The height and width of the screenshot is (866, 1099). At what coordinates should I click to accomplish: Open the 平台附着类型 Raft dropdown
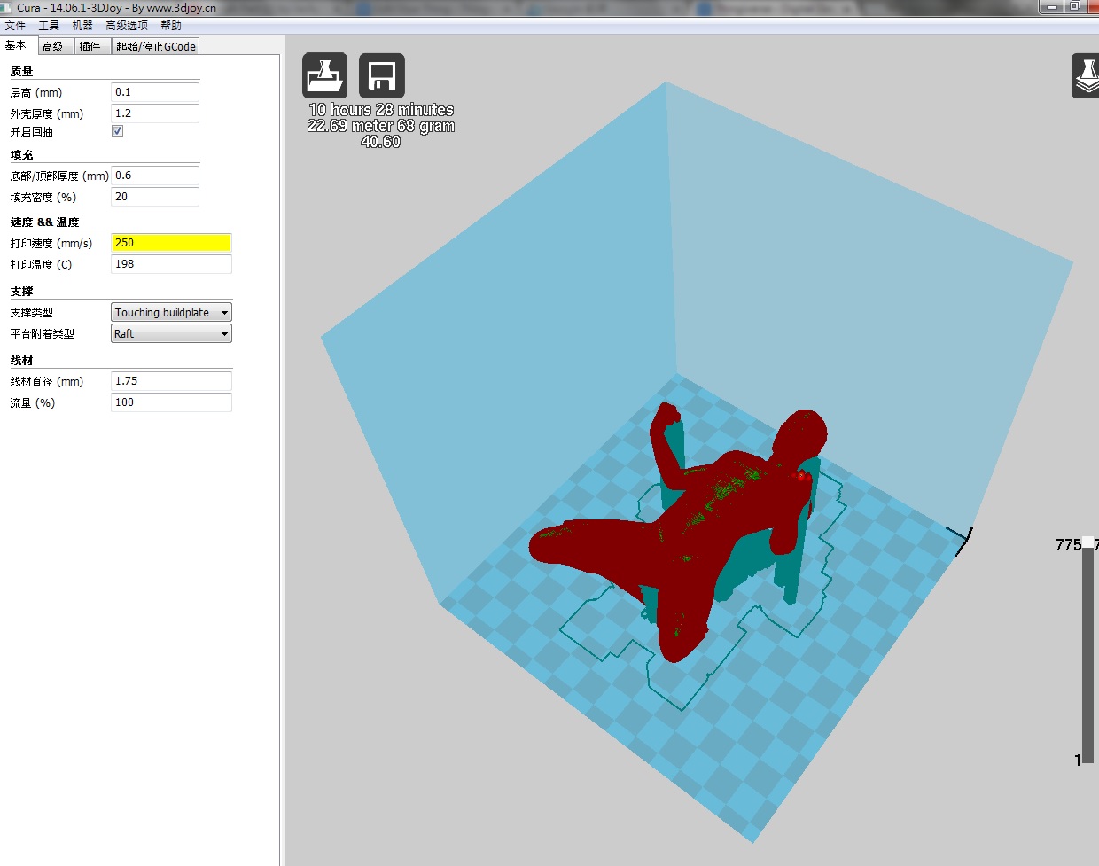(171, 333)
